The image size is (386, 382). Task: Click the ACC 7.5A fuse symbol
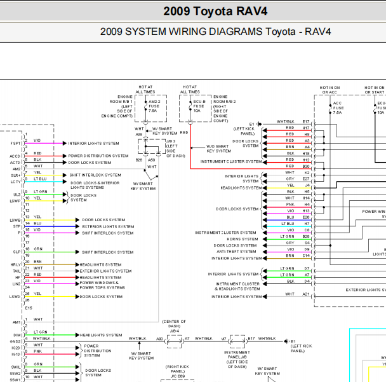tap(330, 109)
